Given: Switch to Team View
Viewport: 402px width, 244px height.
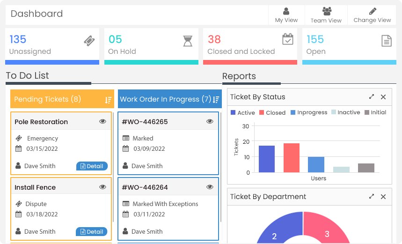Looking at the screenshot, I should [326, 15].
